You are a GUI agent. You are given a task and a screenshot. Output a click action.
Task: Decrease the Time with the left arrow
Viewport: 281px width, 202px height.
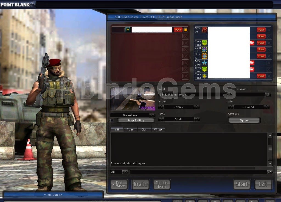161,119
